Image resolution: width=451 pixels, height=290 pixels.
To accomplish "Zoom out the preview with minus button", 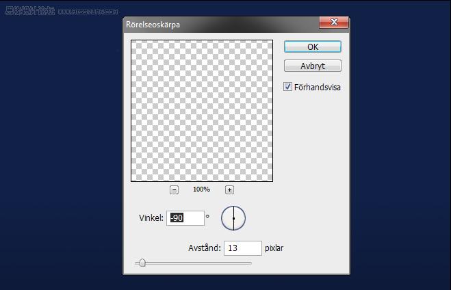I will tap(174, 190).
